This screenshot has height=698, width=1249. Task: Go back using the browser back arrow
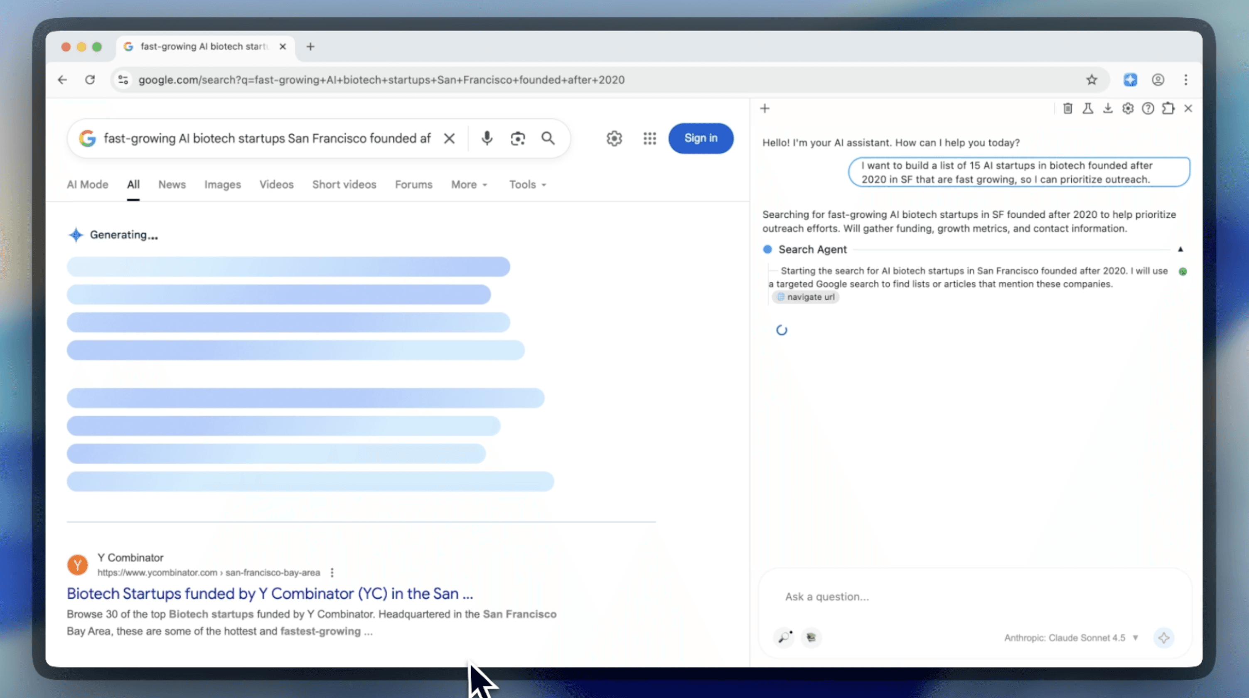63,79
